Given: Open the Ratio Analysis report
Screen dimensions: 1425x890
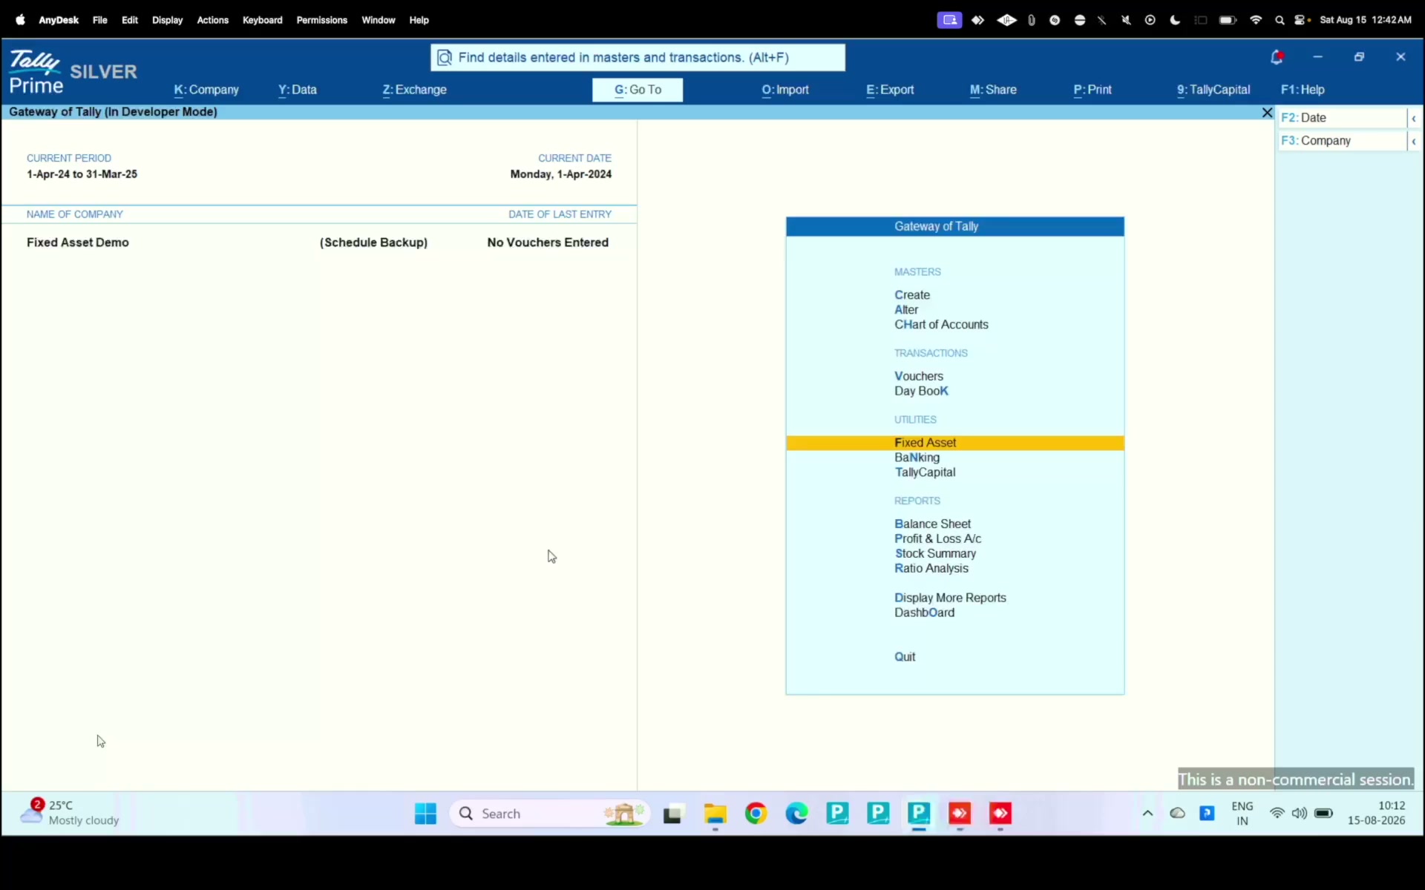Looking at the screenshot, I should tap(931, 569).
